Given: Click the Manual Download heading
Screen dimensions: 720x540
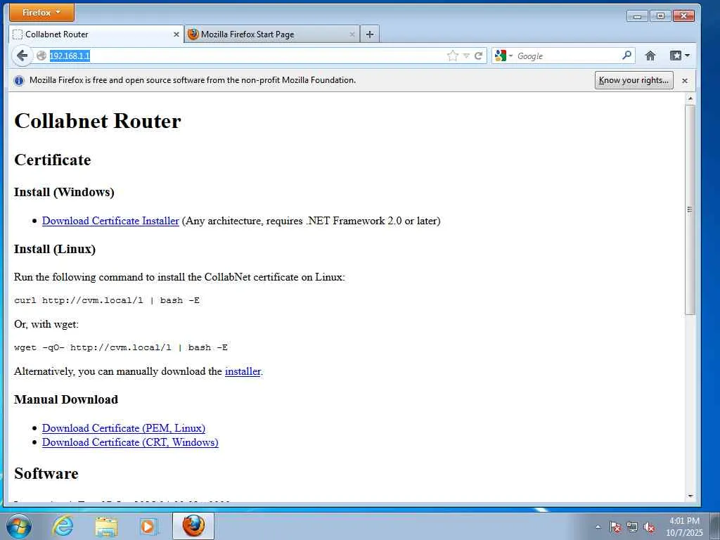Looking at the screenshot, I should (x=65, y=399).
